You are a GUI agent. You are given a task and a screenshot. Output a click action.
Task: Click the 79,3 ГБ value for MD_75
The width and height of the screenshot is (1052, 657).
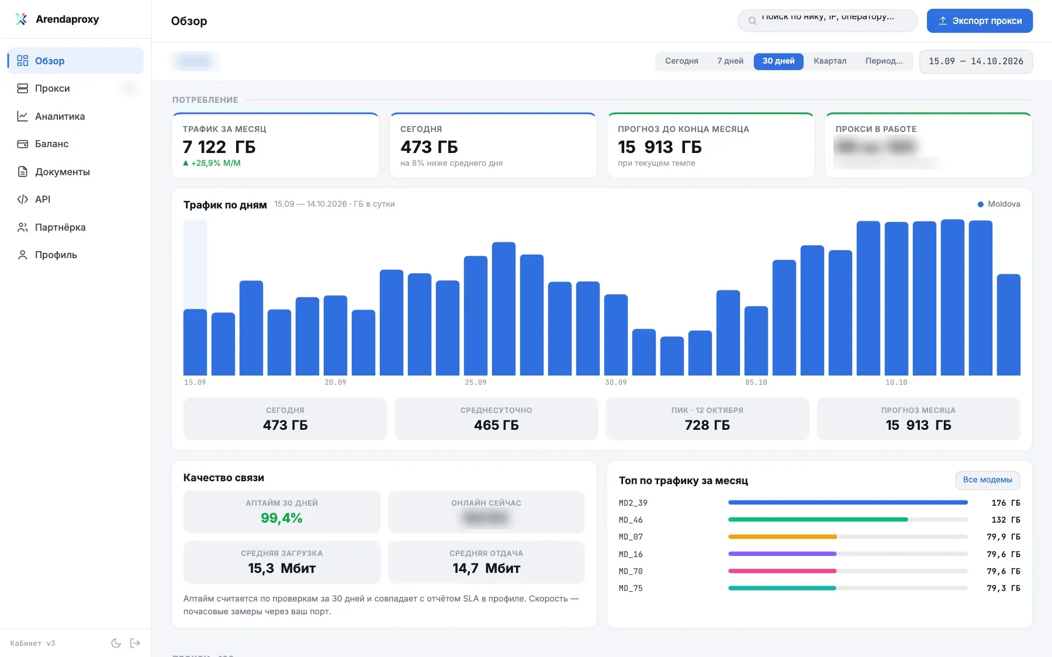pos(1003,588)
